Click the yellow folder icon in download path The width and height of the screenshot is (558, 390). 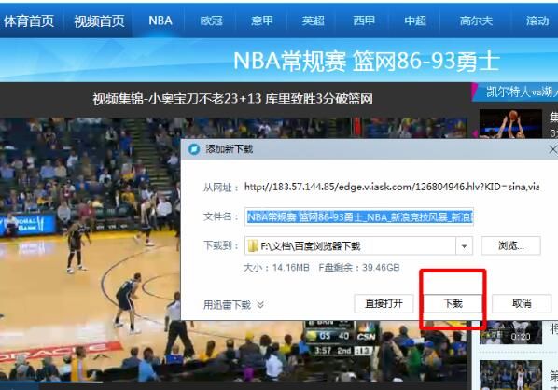[x=253, y=246]
